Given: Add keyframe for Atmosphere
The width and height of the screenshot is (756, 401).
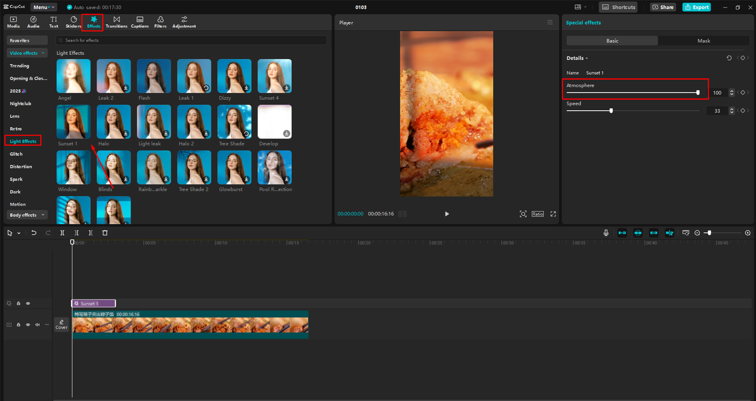Looking at the screenshot, I should pos(743,93).
